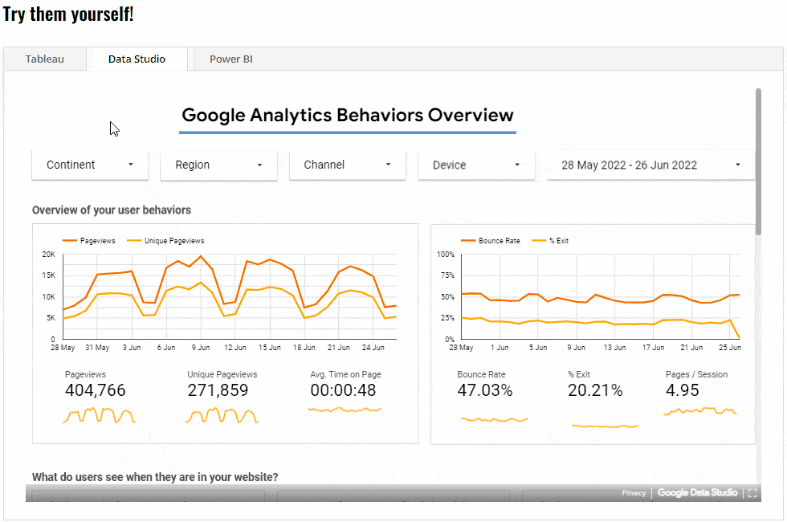Image resolution: width=787 pixels, height=522 pixels.
Task: Click the 20K label on the Pageviews chart axis
Action: click(x=49, y=255)
